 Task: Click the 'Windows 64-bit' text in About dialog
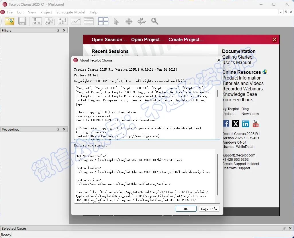click(x=86, y=75)
